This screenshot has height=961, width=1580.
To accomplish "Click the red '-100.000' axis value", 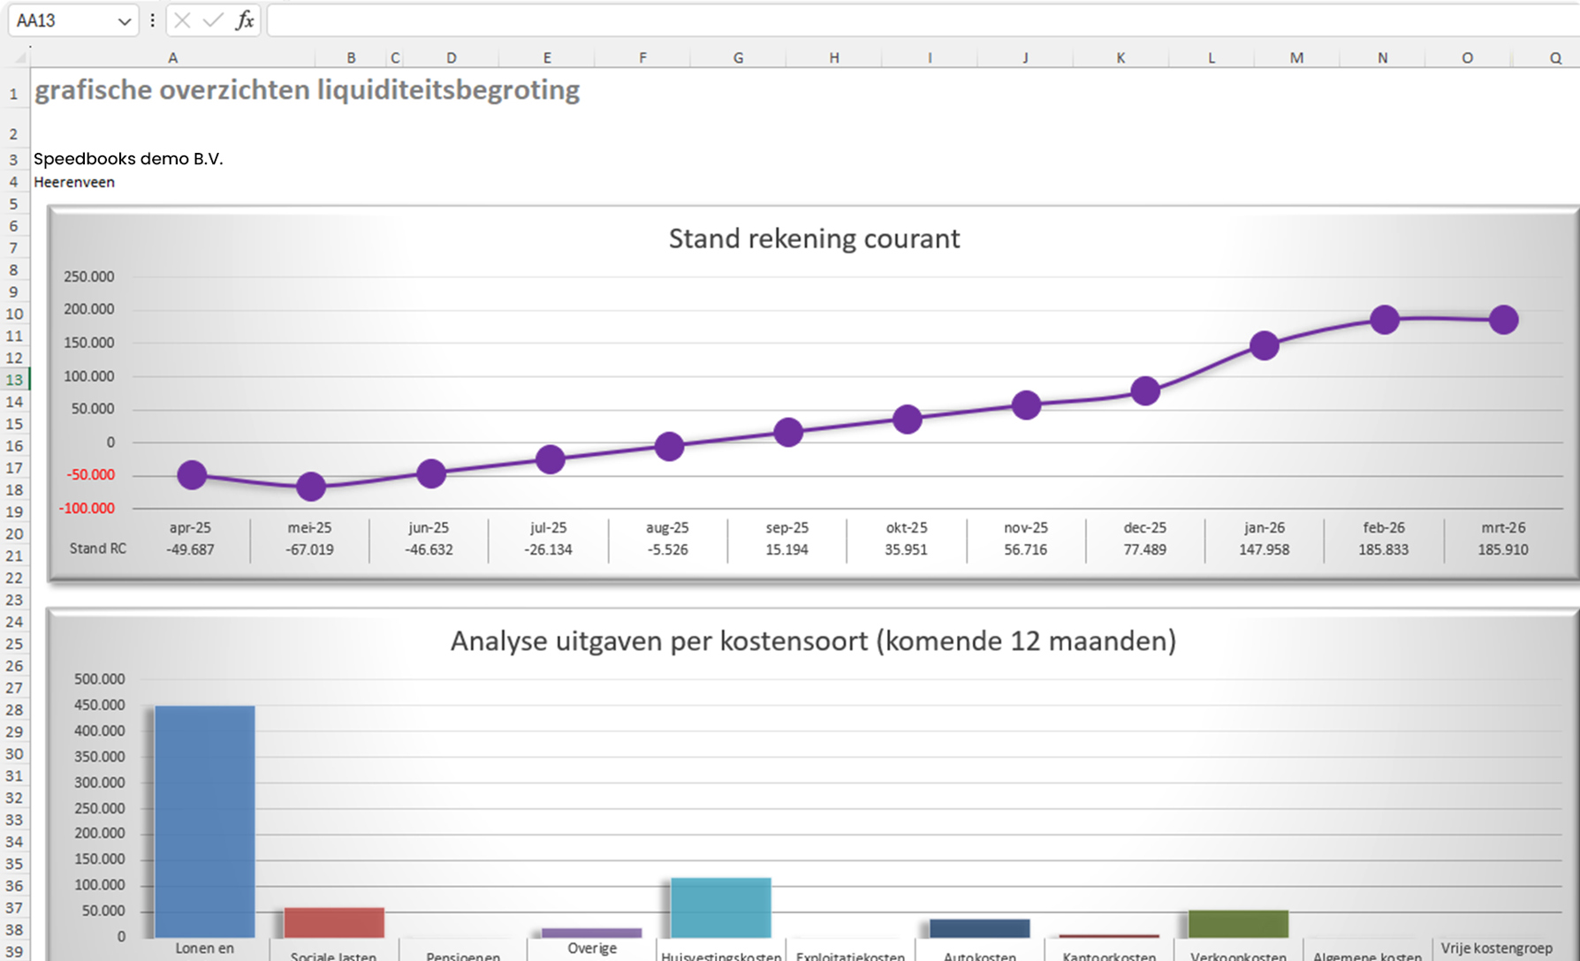I will tap(87, 508).
